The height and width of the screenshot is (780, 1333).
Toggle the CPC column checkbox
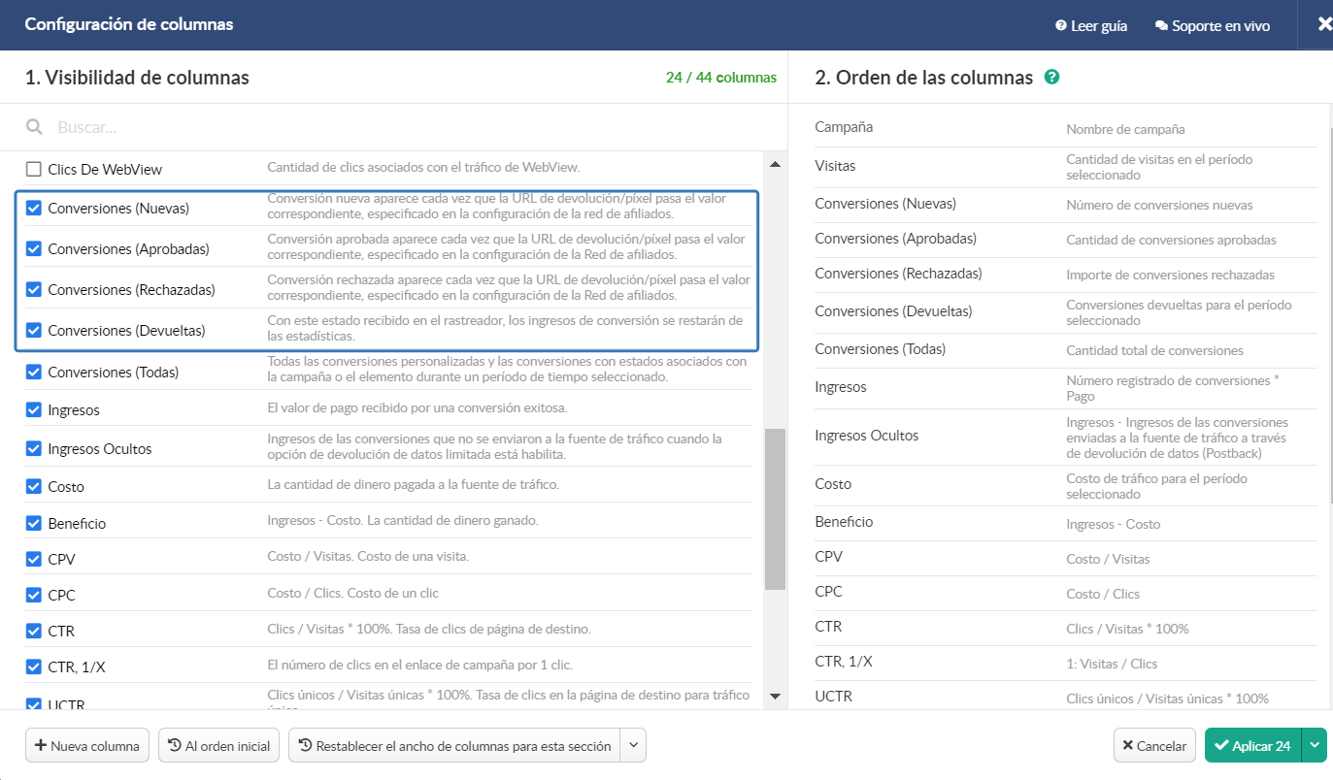tap(34, 595)
